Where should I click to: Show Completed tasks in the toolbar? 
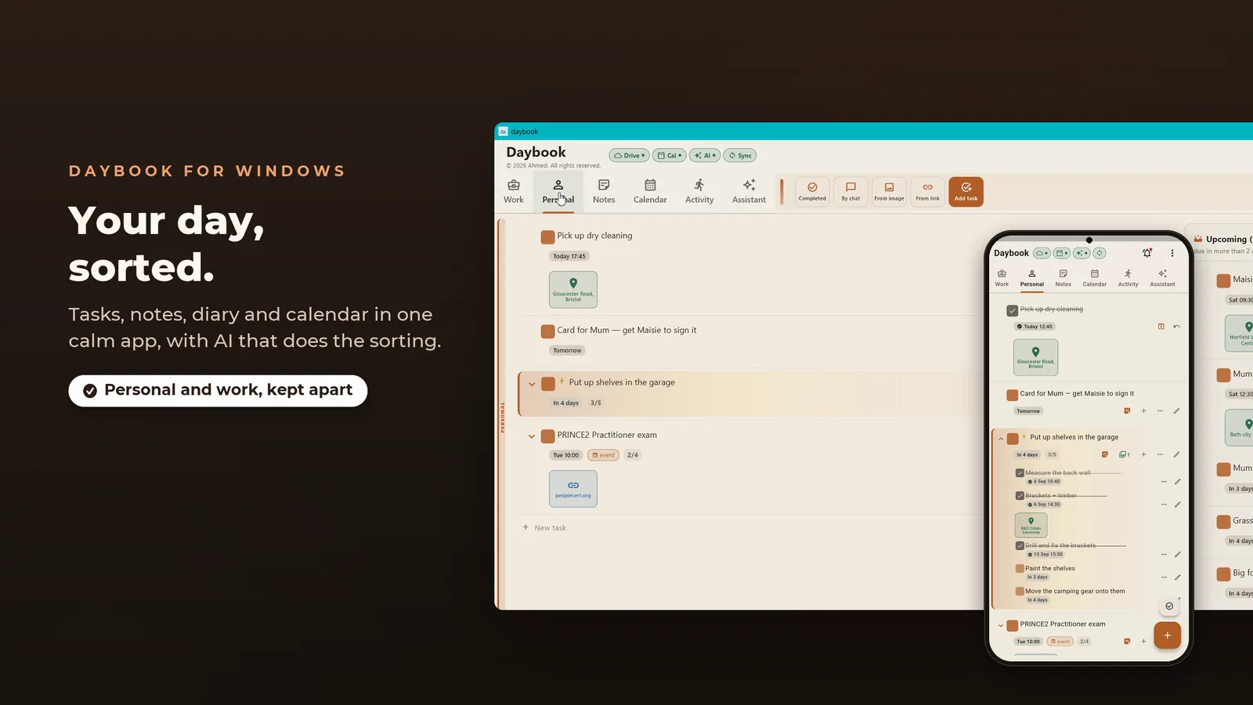tap(812, 191)
